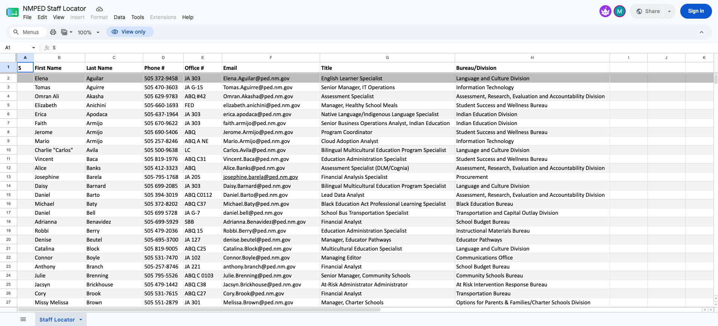Click cell 'Black Education Bureau'
Screen dimensions: 718x326
tap(532, 204)
